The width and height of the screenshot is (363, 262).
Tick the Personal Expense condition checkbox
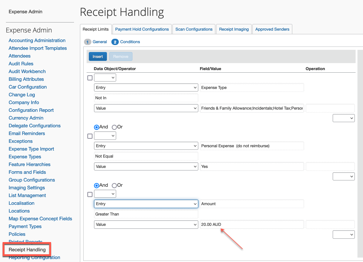pyautogui.click(x=90, y=136)
